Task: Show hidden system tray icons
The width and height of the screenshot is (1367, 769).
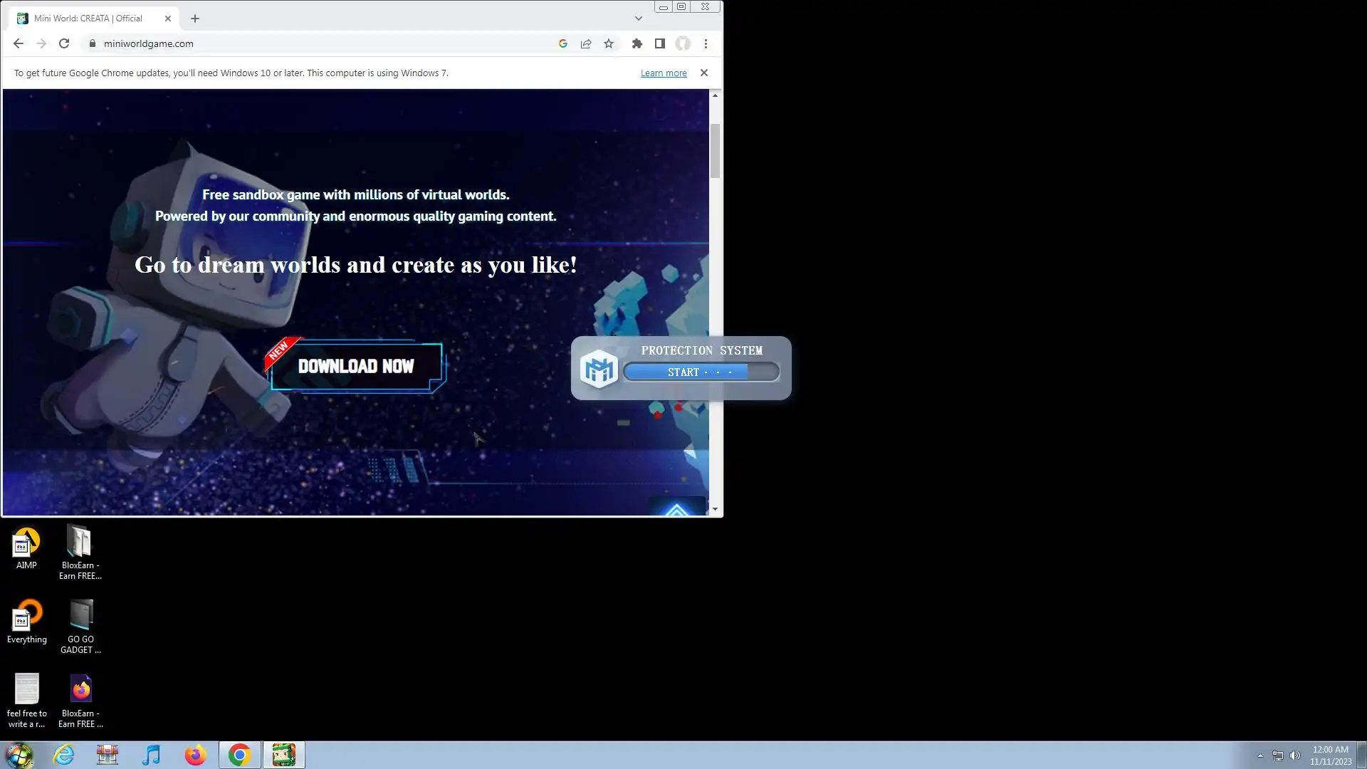Action: tap(1260, 755)
